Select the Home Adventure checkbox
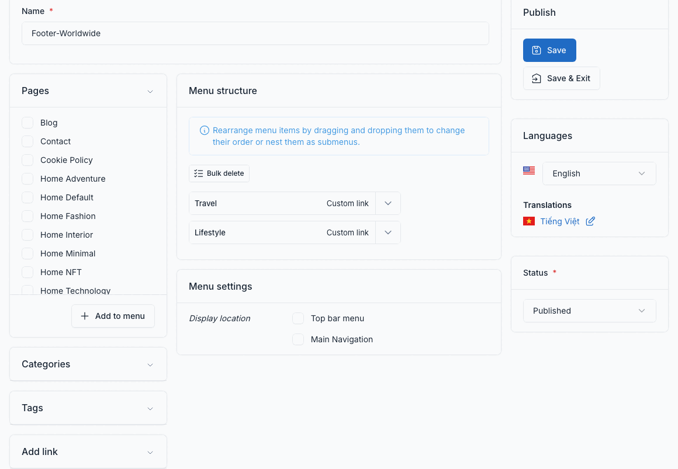The height and width of the screenshot is (469, 678). click(x=27, y=179)
